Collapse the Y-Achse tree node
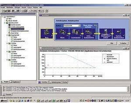Image resolution: width=131 pixels, height=105 pixels. coord(7,51)
